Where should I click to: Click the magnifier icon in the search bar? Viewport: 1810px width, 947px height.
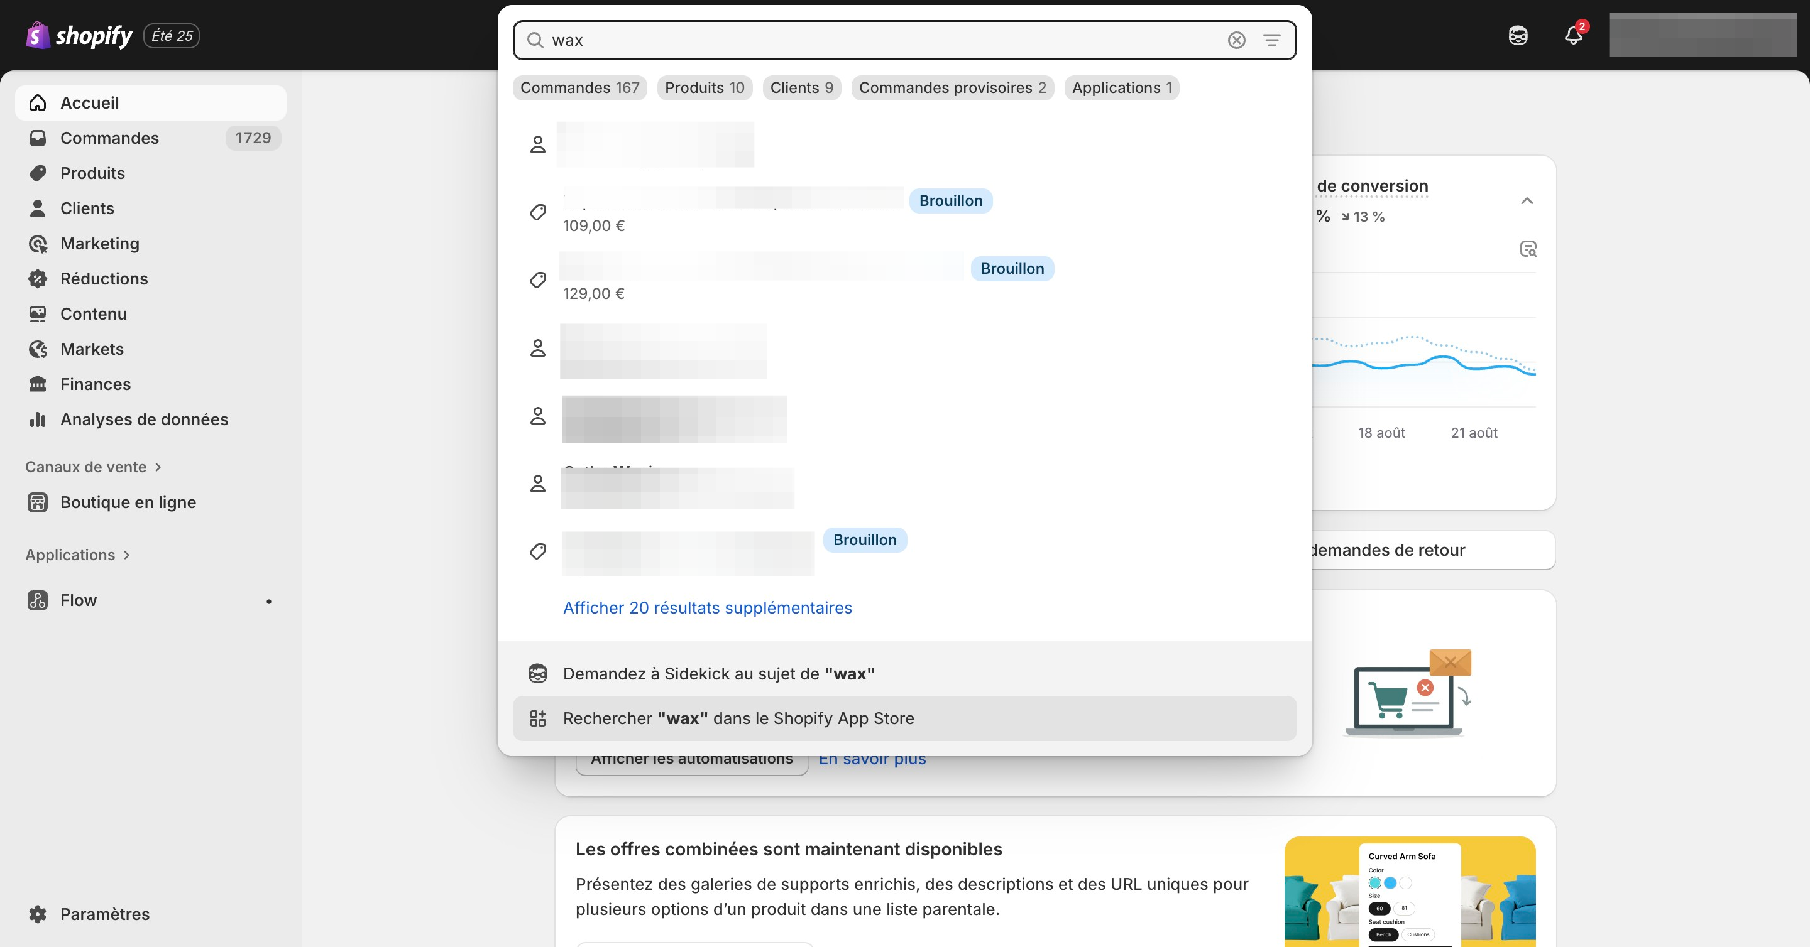535,40
